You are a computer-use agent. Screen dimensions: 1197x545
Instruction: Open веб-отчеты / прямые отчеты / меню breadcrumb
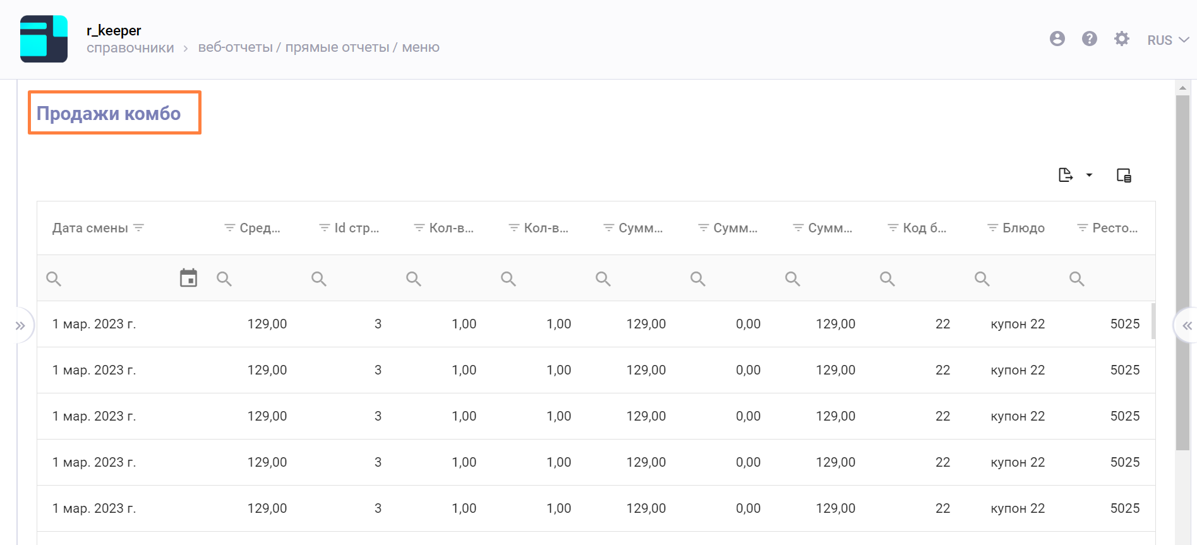click(x=318, y=48)
